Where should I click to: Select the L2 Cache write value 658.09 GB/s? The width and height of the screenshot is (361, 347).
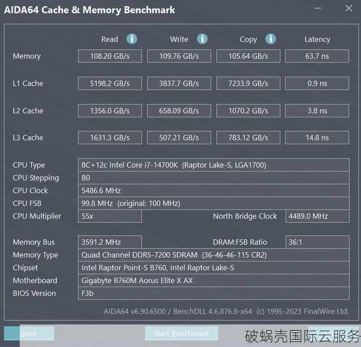coord(179,111)
